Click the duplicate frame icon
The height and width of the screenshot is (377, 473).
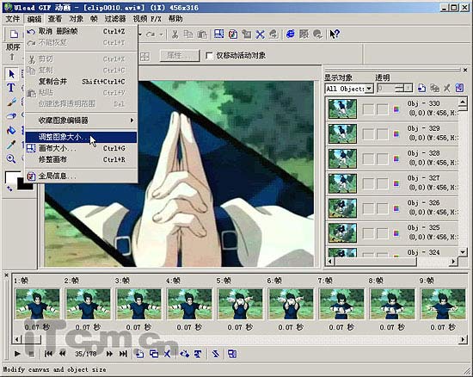pyautogui.click(x=154, y=354)
